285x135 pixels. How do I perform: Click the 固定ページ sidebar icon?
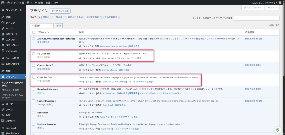(x=3, y=34)
